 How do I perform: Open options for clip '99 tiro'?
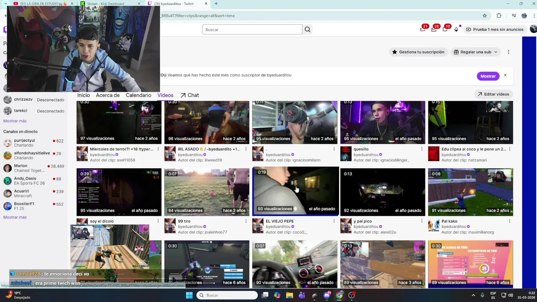(246, 221)
